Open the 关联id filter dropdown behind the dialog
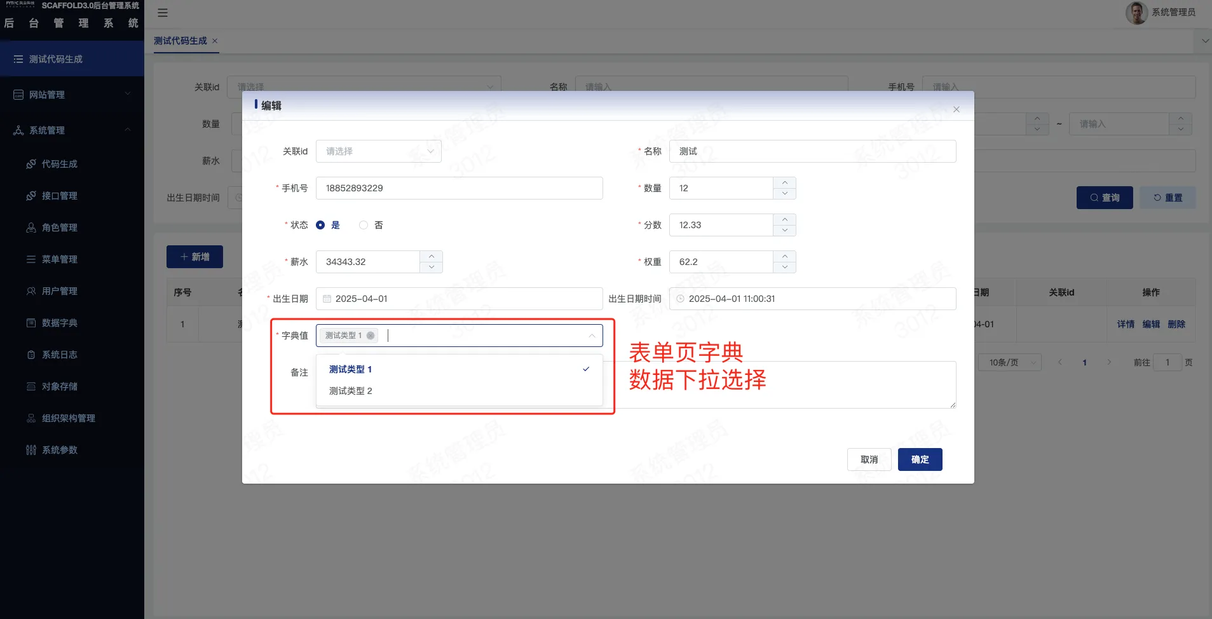The image size is (1212, 619). [x=364, y=86]
